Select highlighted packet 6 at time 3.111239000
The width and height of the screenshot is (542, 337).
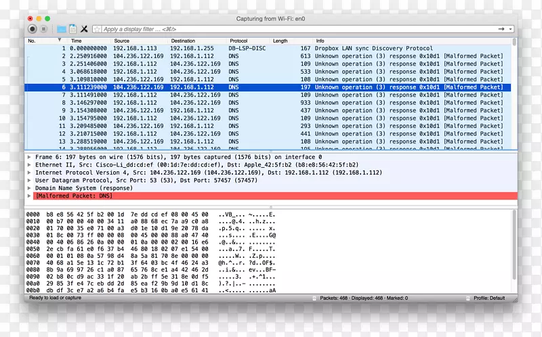point(268,87)
